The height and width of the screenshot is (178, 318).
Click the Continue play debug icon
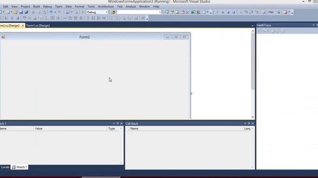click(x=217, y=12)
